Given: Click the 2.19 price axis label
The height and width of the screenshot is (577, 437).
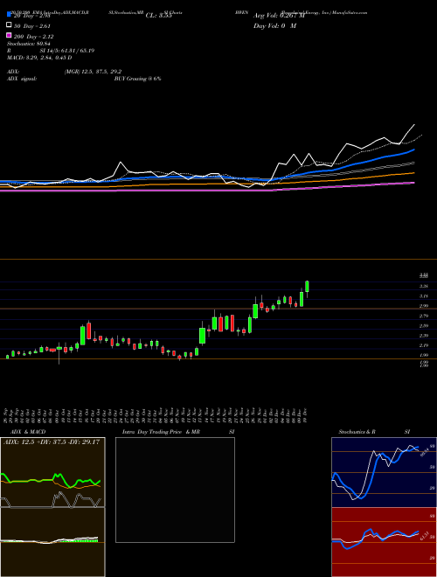Looking at the screenshot, I should click(423, 345).
